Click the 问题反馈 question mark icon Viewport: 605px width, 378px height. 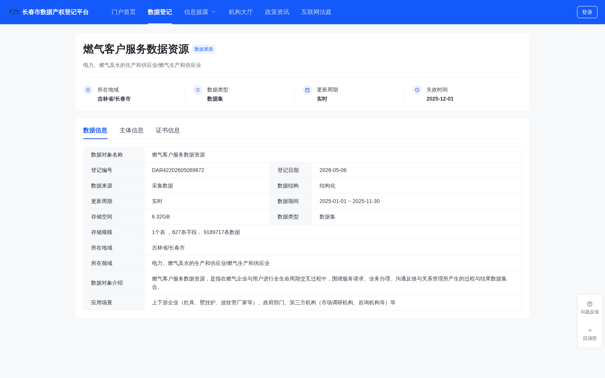click(x=590, y=304)
